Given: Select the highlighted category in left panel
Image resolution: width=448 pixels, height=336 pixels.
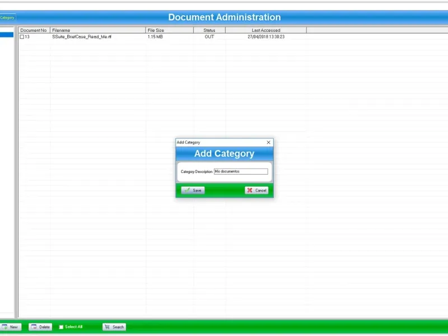Looking at the screenshot, I should coord(7,35).
